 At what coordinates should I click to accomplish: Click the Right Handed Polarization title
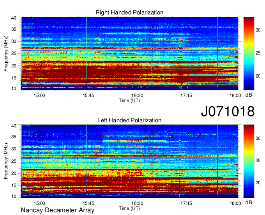129,12
